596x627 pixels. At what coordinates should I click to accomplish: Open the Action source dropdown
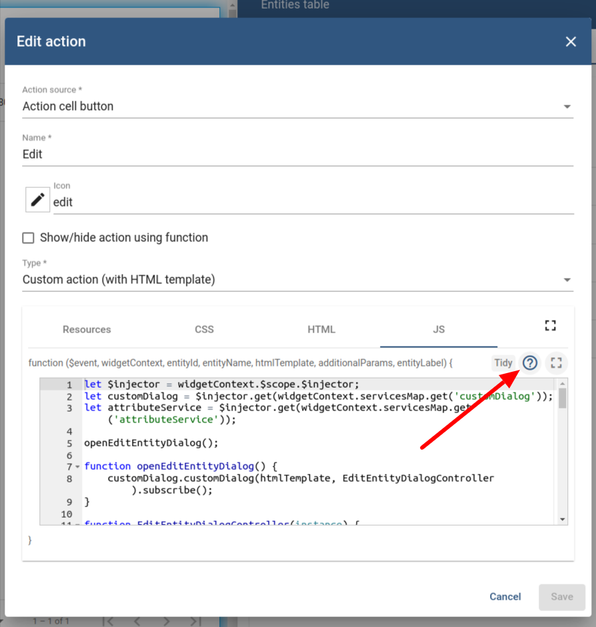pyautogui.click(x=567, y=106)
